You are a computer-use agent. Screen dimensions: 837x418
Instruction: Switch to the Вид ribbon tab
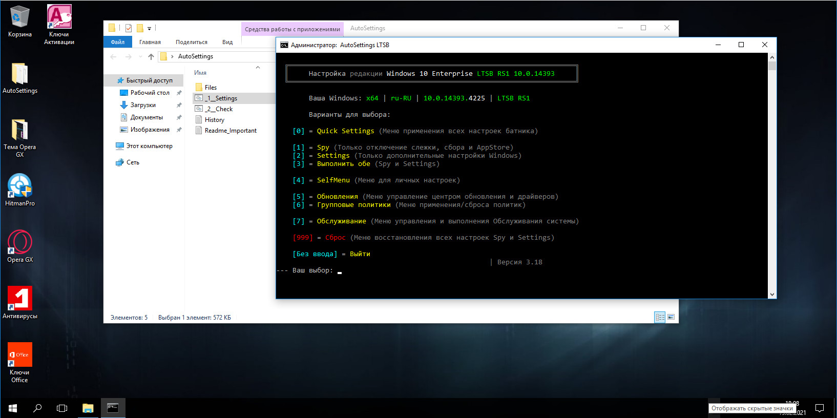pos(227,42)
